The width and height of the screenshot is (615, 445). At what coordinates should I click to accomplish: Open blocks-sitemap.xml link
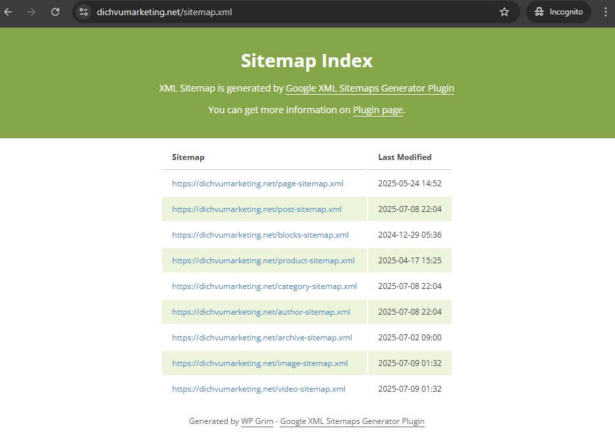coord(261,235)
